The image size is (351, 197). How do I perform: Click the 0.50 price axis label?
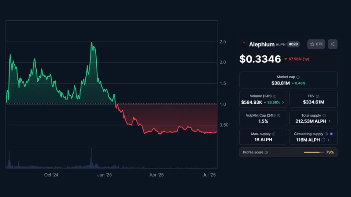tap(224, 125)
